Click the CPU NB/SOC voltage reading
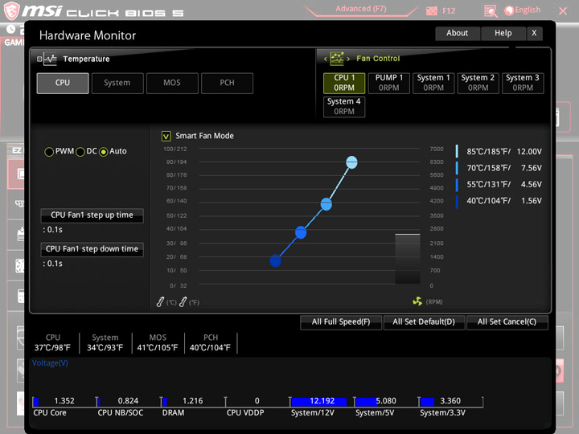This screenshot has height=434, width=579. click(x=128, y=401)
